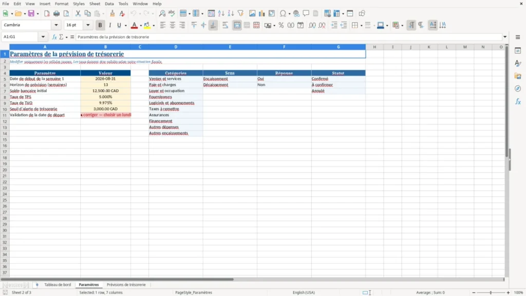The height and width of the screenshot is (296, 526).
Task: Click zoom out minus button
Action: coord(474,292)
